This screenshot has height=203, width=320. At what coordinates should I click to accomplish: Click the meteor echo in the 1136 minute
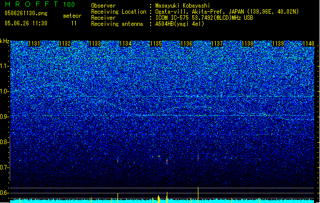coord(198,158)
